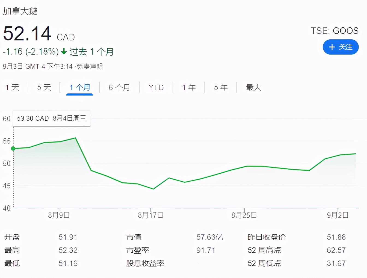
Task: Click the green down arrow icon
Action: (64, 51)
